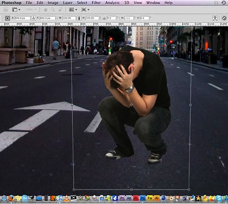This screenshot has height=204, width=228.
Task: Open the Help menu
Action: click(168, 3)
